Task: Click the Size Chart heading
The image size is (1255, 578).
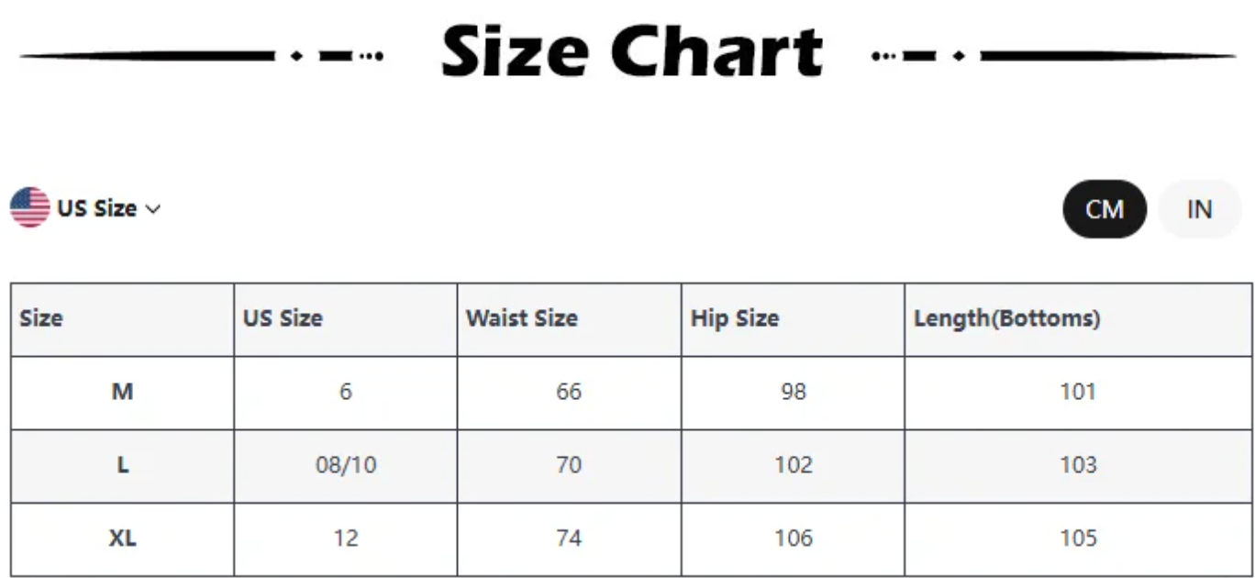Action: (632, 51)
